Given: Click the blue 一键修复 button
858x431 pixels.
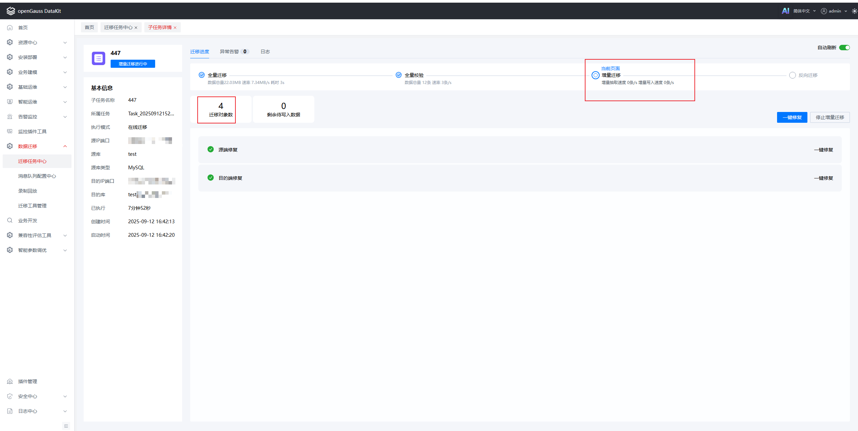Looking at the screenshot, I should [792, 117].
